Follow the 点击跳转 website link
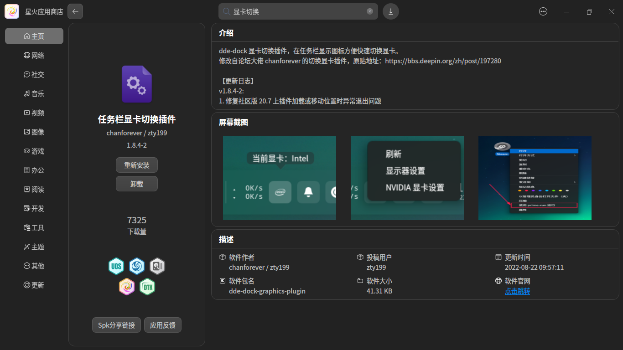Screen dimensions: 623x350 tap(517, 291)
